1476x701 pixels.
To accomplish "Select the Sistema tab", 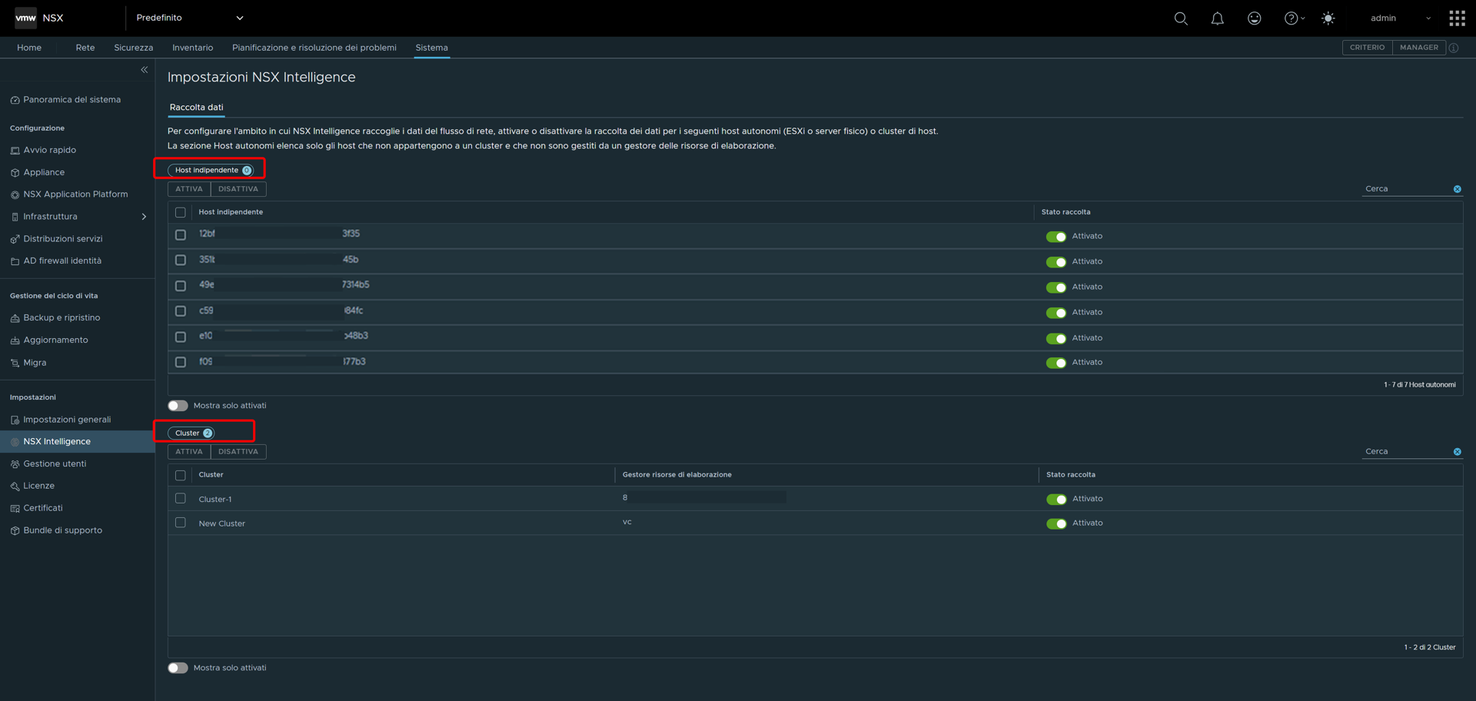I will pos(432,48).
